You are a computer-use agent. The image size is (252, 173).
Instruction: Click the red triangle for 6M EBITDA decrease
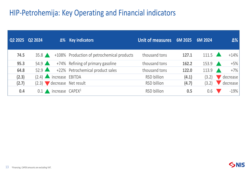[219, 77]
